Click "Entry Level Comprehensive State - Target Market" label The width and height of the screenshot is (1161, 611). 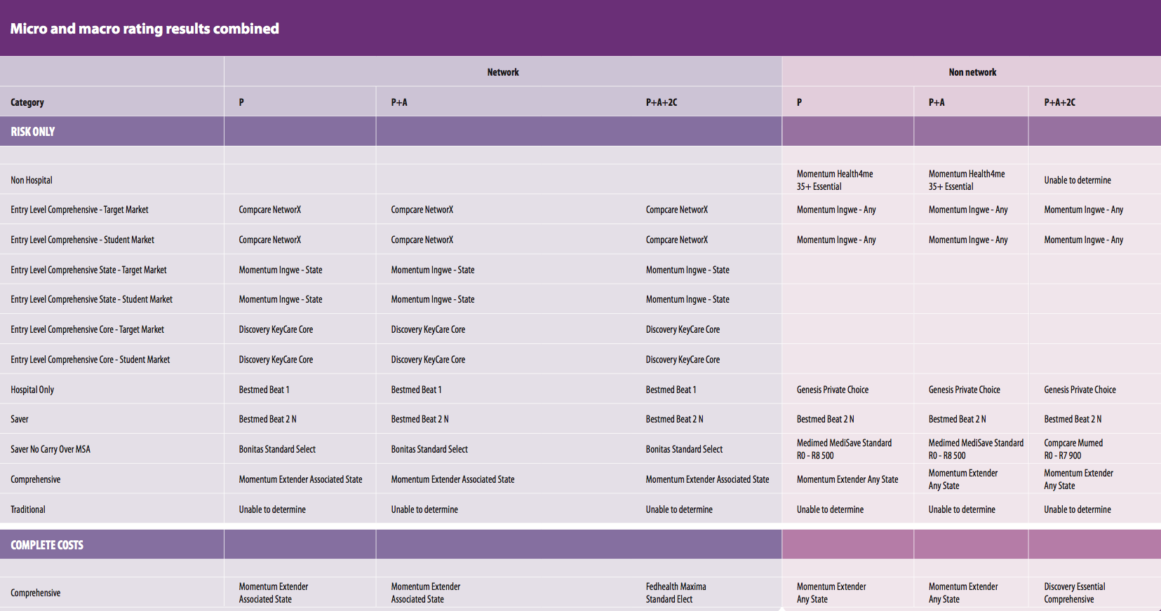click(88, 270)
